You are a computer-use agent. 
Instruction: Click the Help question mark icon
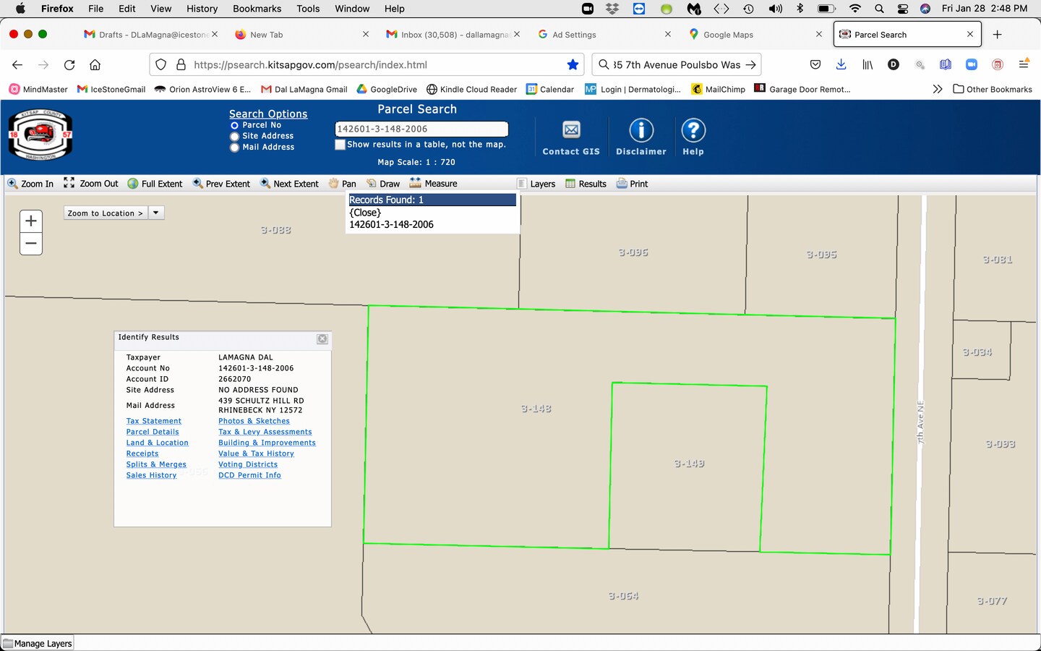[x=693, y=130]
